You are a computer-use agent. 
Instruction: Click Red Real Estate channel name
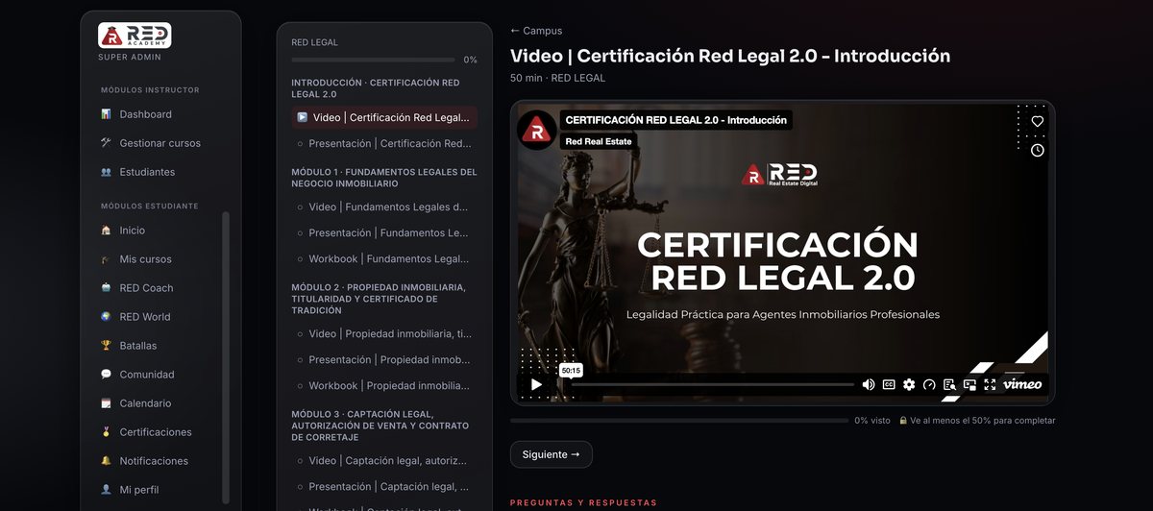tap(598, 141)
